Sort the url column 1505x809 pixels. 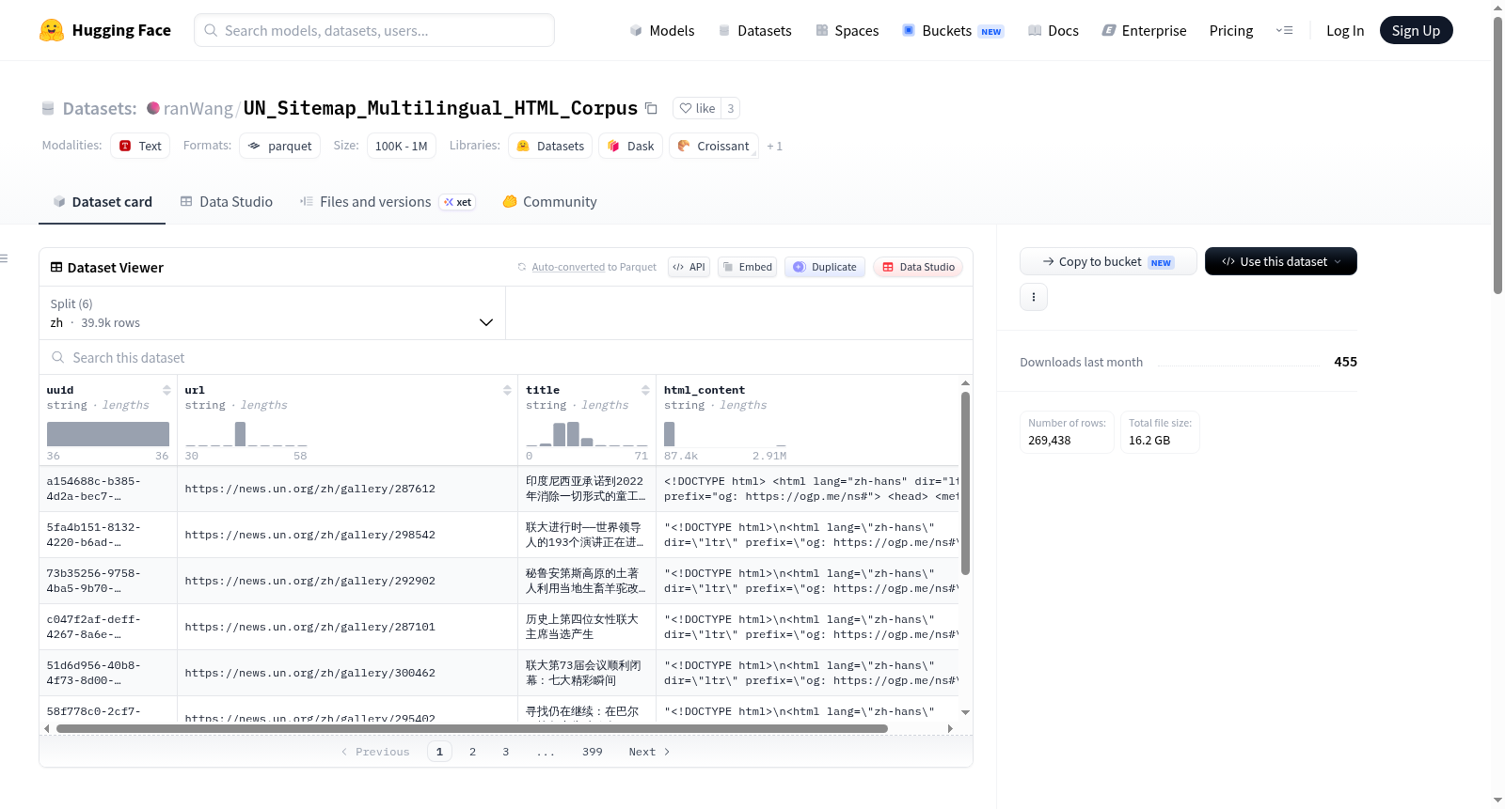[x=507, y=390]
